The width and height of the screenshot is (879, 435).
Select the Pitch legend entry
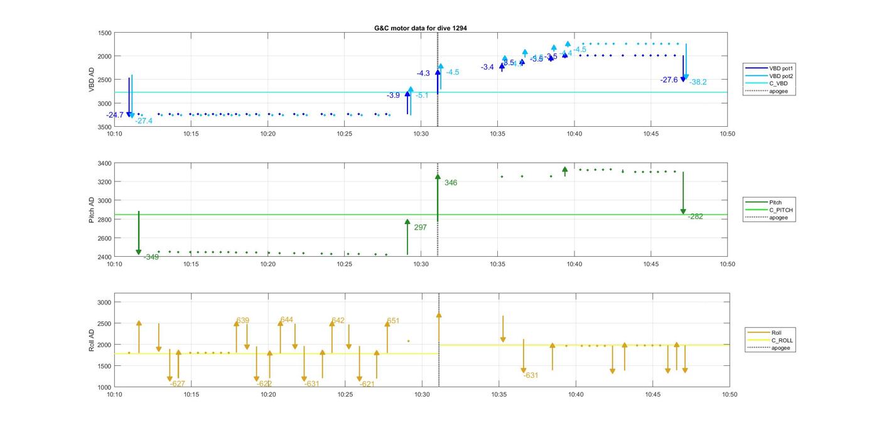pyautogui.click(x=775, y=202)
